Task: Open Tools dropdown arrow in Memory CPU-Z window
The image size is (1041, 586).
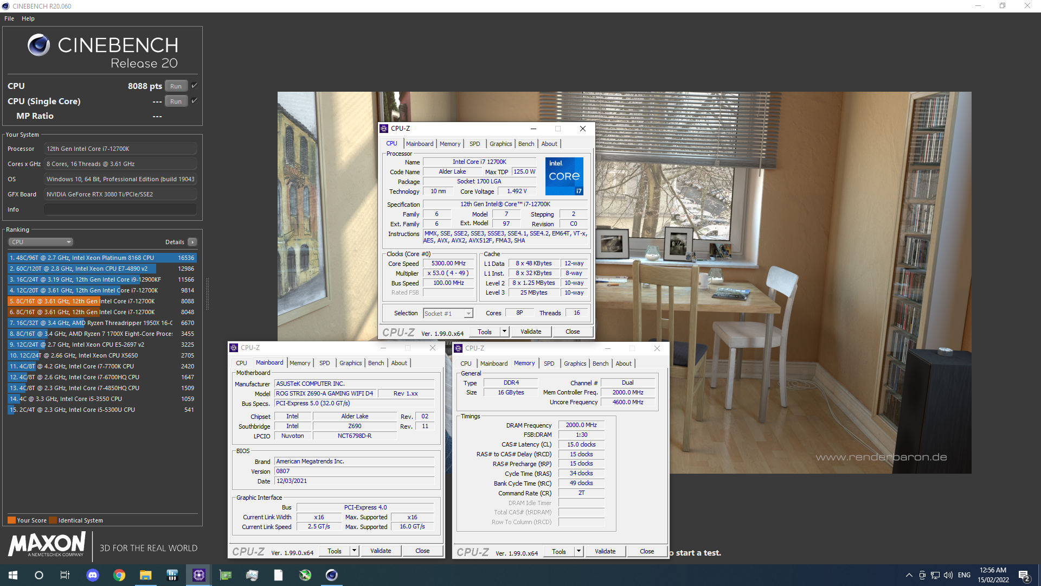Action: coord(579,551)
